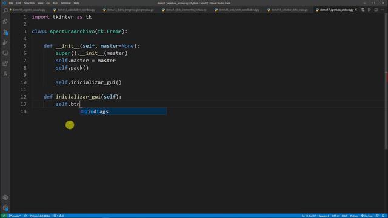Switch to the demo15 scrolledtext tab
This screenshot has height=218, width=388.
tap(238, 10)
